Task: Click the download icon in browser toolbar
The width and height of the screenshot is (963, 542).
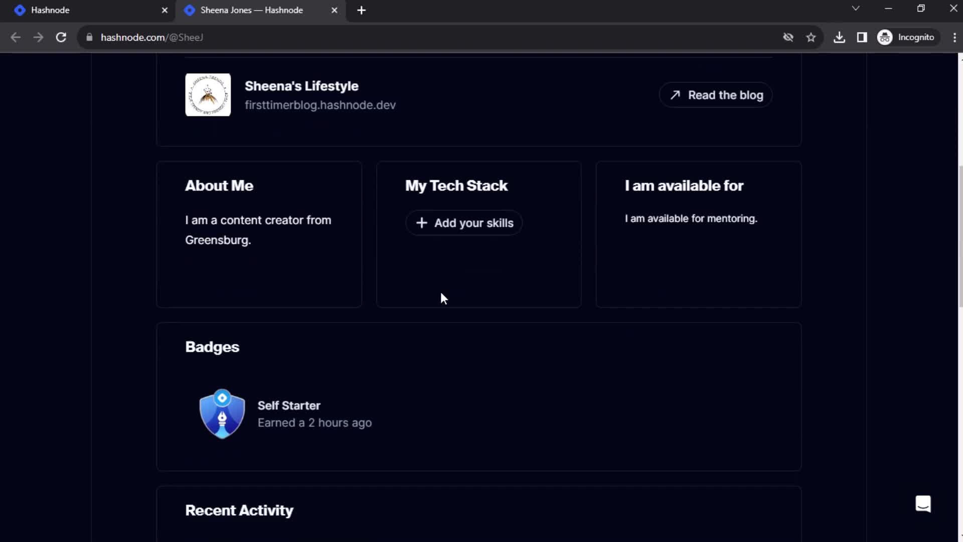Action: (839, 37)
